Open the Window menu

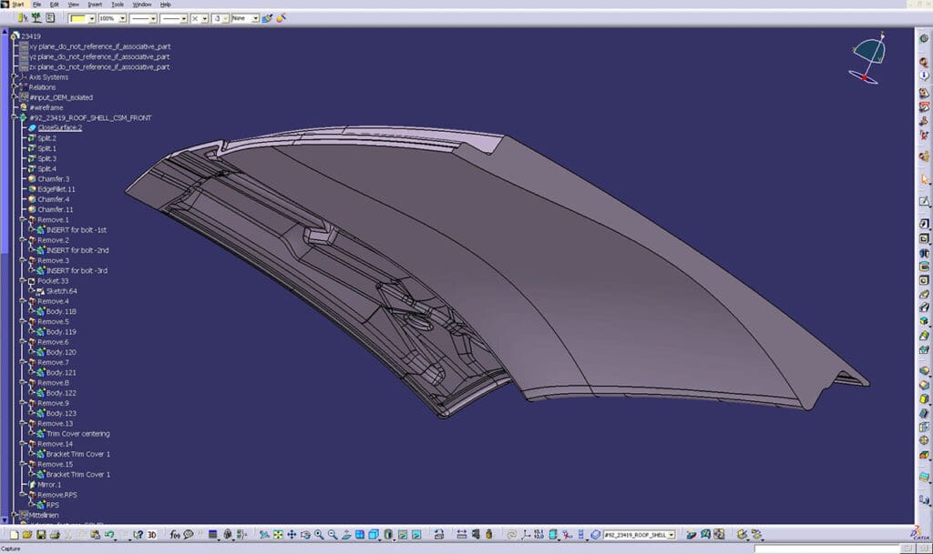pos(141,5)
